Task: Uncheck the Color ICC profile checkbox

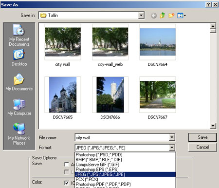Action: coord(67,183)
